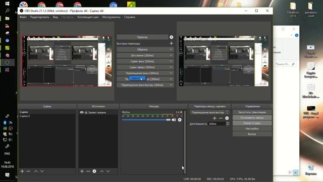Open transition settings gear next to Переход
The width and height of the screenshot is (323, 182).
(171, 37)
